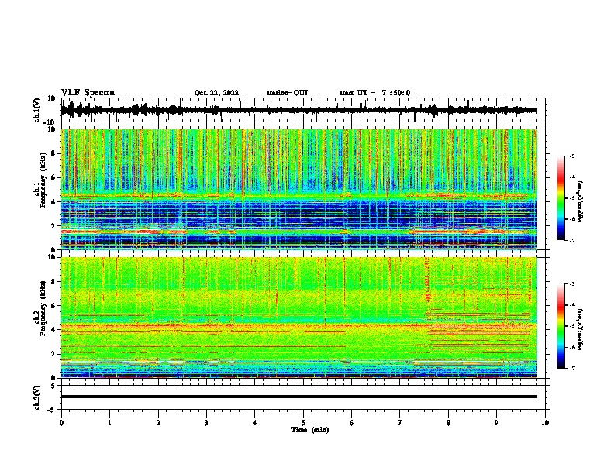Click the "ch.3(V)" axis label
614x474 pixels.
37,397
